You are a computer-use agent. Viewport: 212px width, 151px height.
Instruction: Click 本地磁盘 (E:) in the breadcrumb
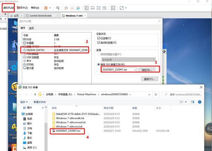point(65,94)
